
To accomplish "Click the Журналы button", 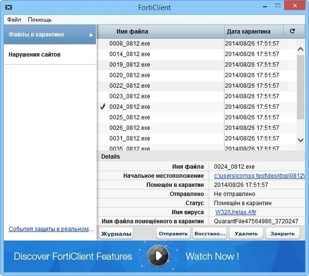I will pyautogui.click(x=116, y=234).
